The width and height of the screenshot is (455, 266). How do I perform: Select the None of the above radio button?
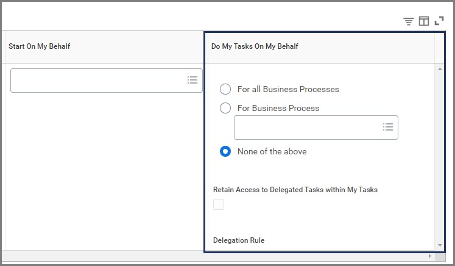pos(225,151)
